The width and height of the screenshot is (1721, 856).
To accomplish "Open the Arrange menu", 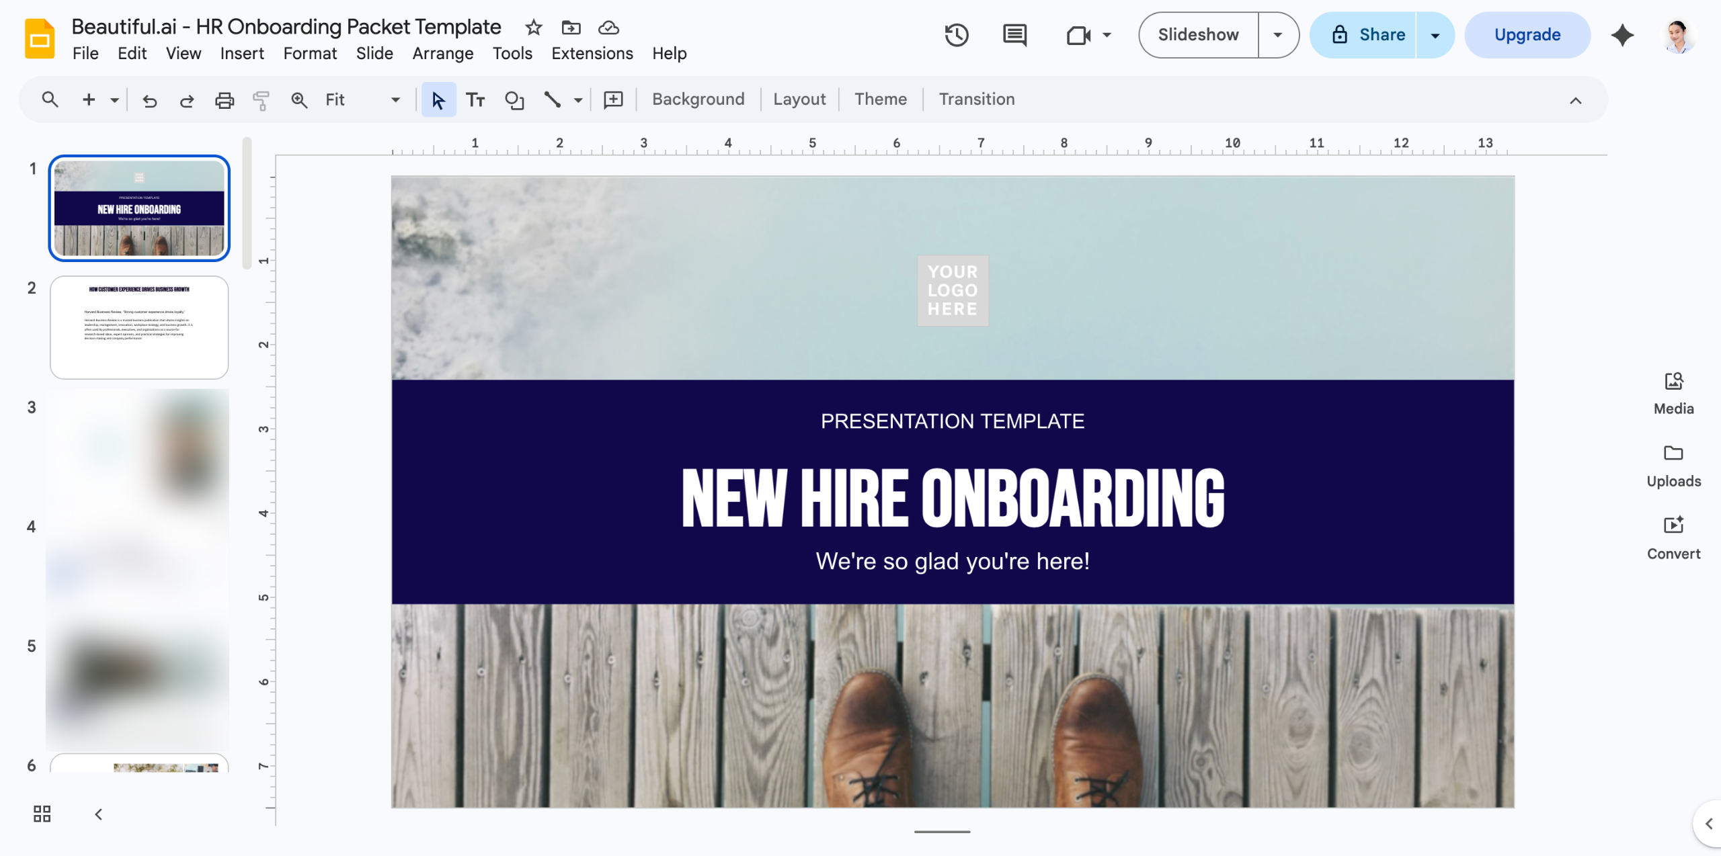I will [442, 53].
